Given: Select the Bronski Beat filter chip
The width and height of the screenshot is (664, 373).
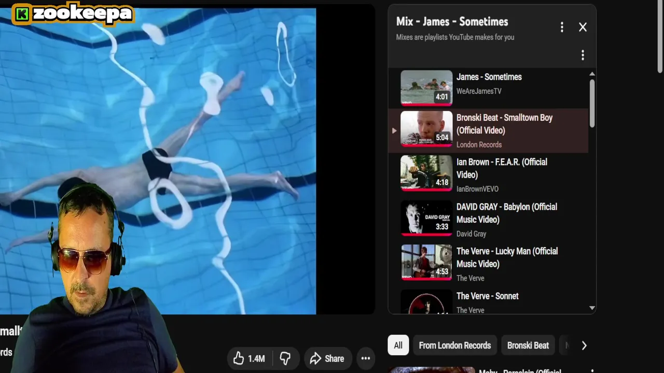Looking at the screenshot, I should click(x=528, y=346).
